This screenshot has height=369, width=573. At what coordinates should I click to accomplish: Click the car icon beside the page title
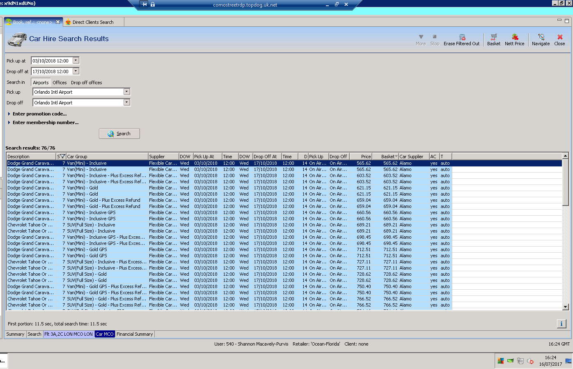tap(17, 39)
